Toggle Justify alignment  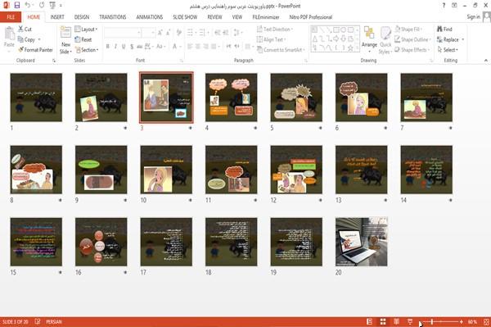point(214,47)
